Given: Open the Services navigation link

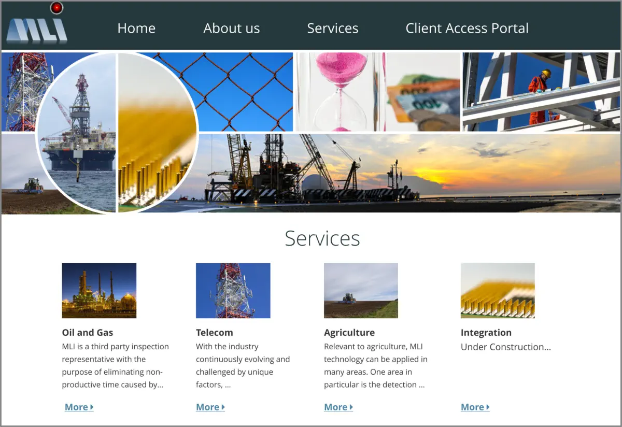Looking at the screenshot, I should point(333,28).
